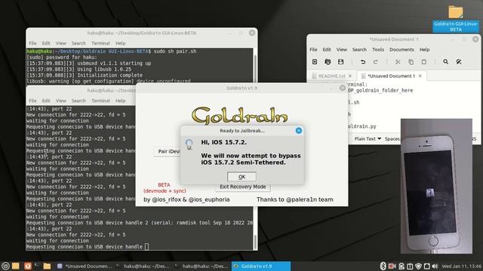Select the Goldra1n GUI-Linux-BETA desktop folder

pyautogui.click(x=456, y=18)
